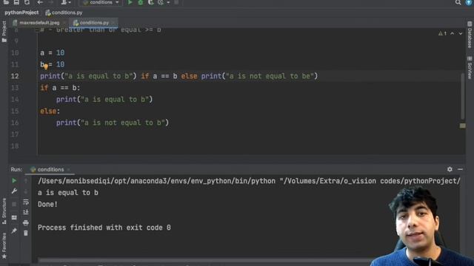The image size is (474, 266).
Task: Go to next highlighted error down chevron
Action: point(461,33)
